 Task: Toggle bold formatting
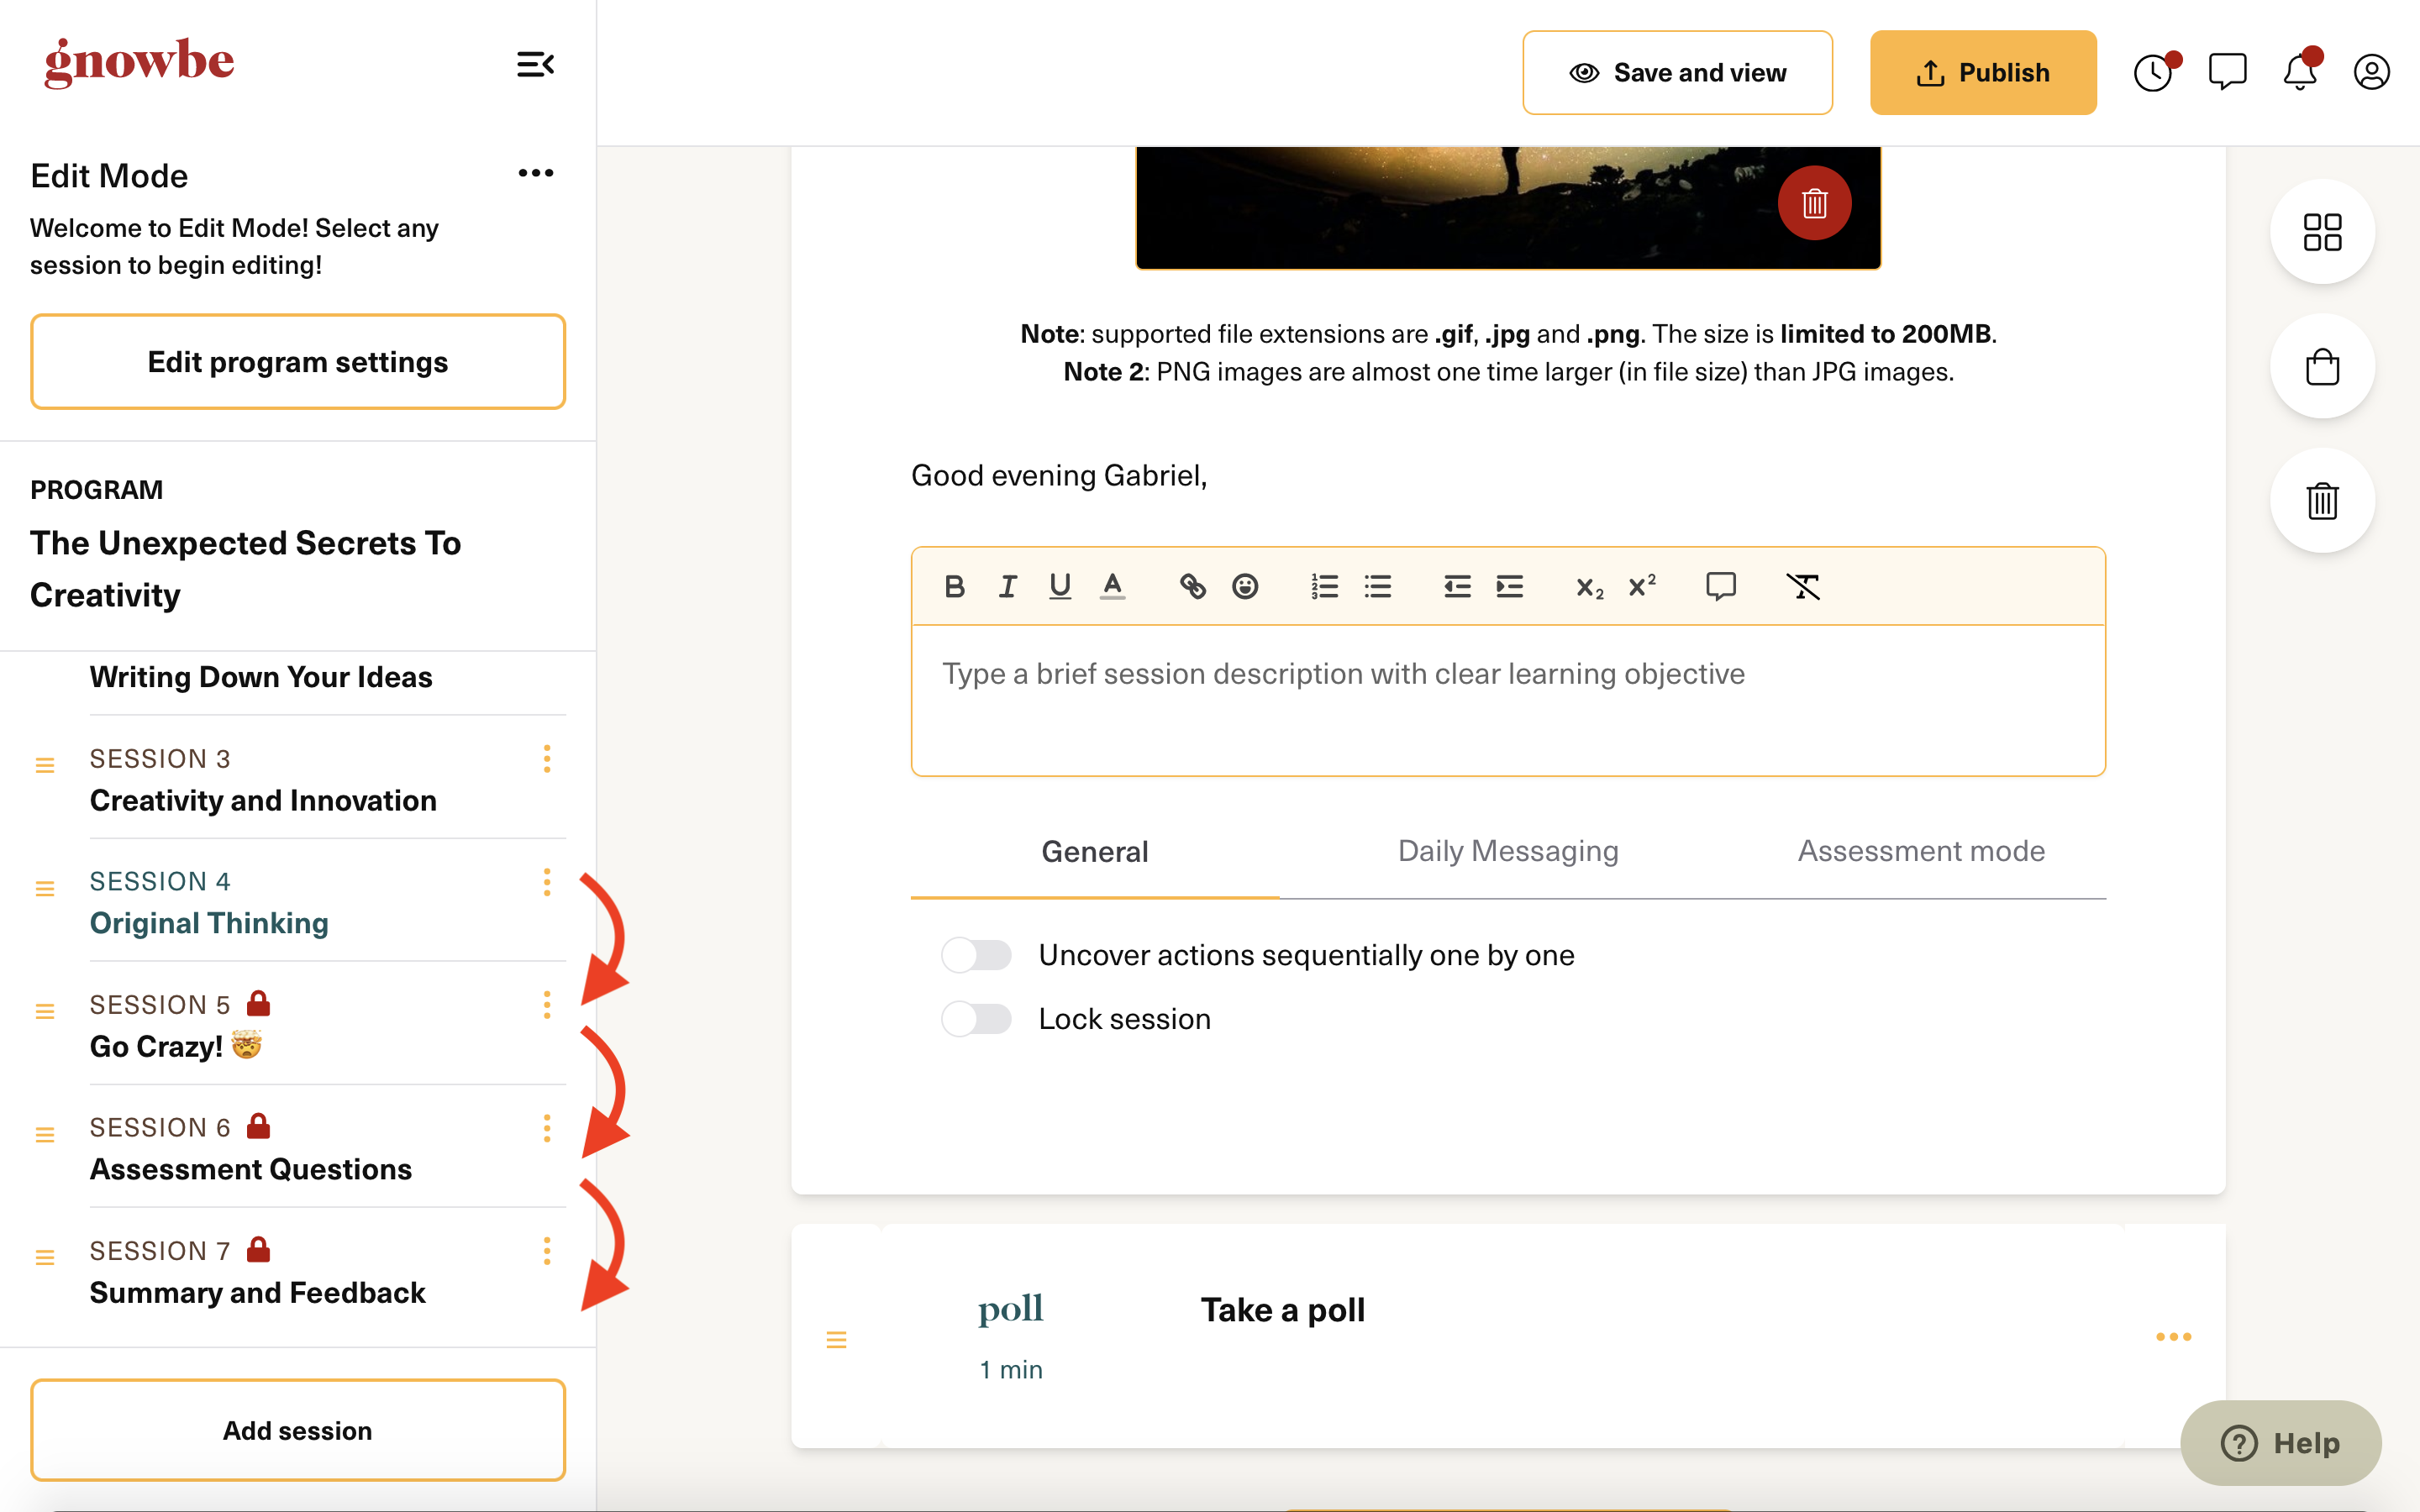[954, 587]
